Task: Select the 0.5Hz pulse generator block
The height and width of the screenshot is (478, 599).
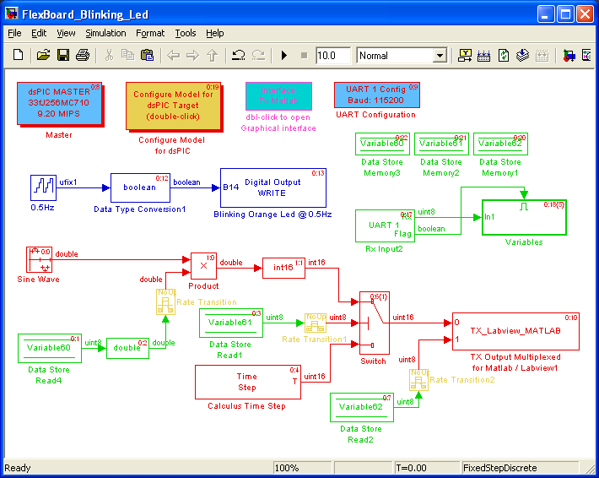Action: click(43, 187)
